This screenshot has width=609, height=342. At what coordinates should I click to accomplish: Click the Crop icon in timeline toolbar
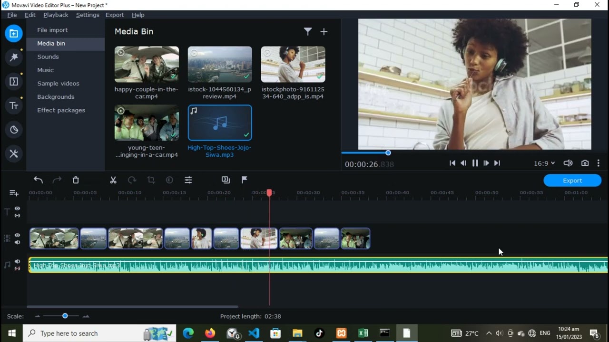pos(151,180)
